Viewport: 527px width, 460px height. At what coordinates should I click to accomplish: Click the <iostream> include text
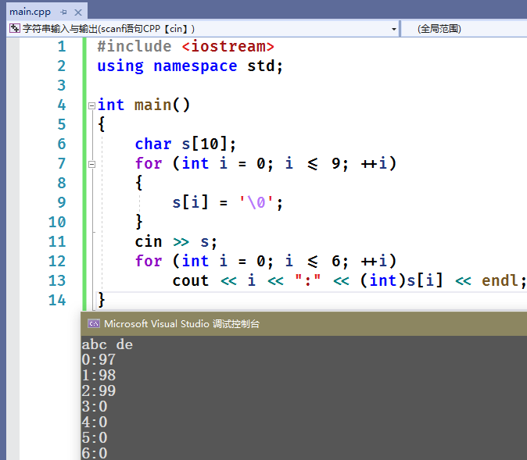point(228,46)
